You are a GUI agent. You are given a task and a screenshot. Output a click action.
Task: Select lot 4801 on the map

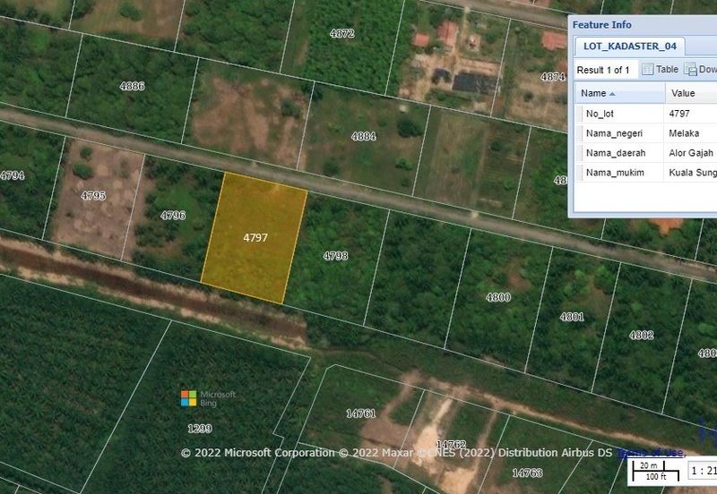[x=572, y=317]
